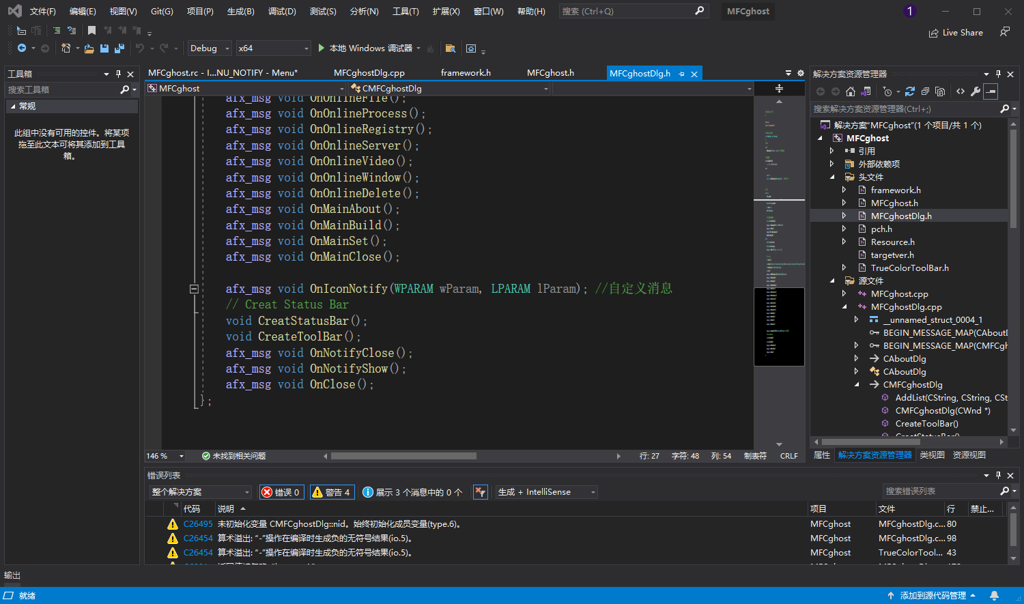1024x604 pixels.
Task: Toggle the 警告 4 warnings filter
Action: [x=331, y=492]
